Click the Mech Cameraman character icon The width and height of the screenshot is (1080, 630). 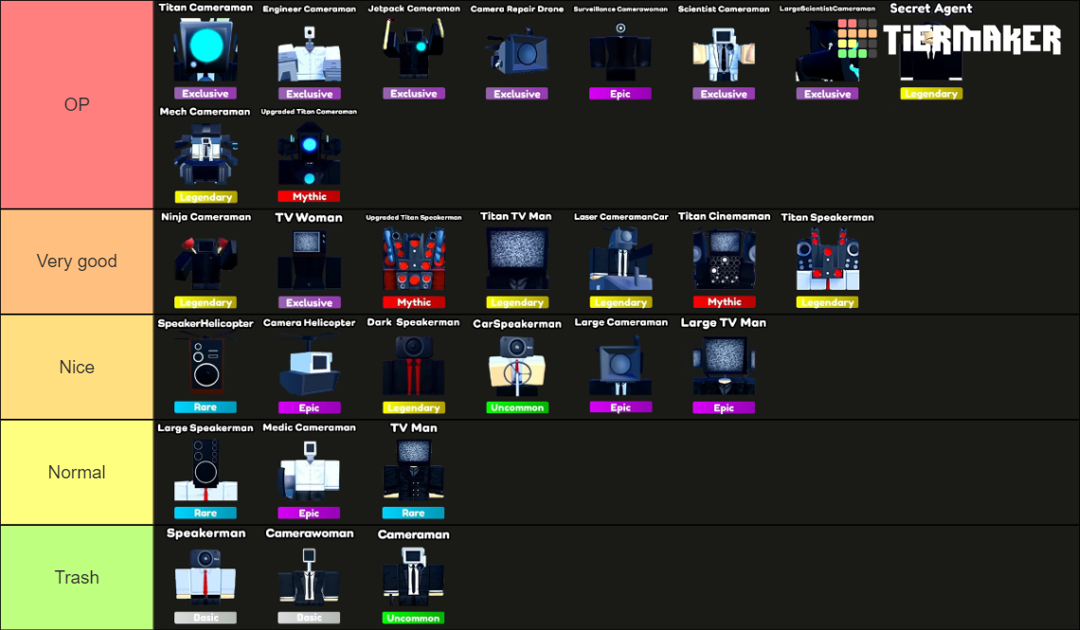[x=206, y=155]
